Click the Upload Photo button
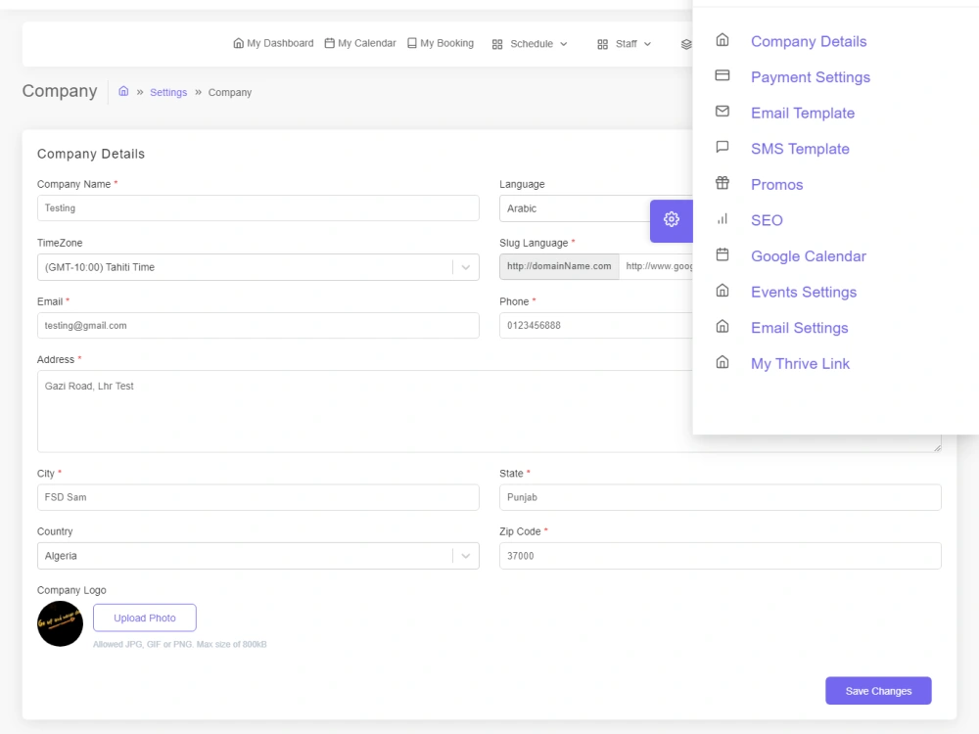The height and width of the screenshot is (734, 979). coord(145,618)
